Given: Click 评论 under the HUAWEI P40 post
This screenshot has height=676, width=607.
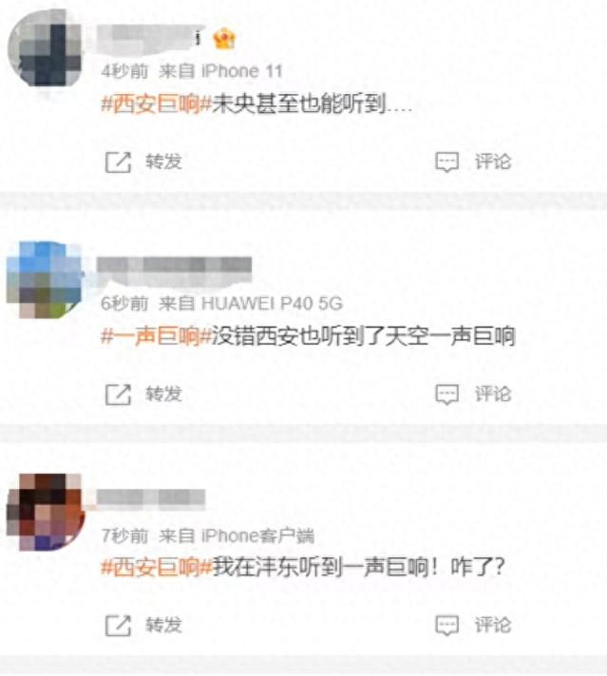Looking at the screenshot, I should point(493,394).
